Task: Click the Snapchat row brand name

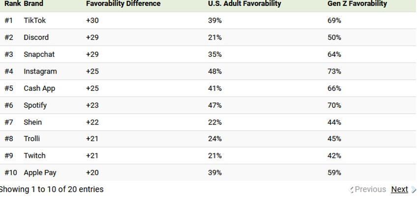Action: pyautogui.click(x=39, y=54)
